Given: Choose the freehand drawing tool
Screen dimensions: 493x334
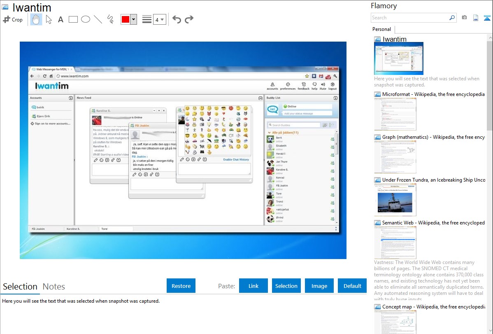Looking at the screenshot, I should click(110, 19).
